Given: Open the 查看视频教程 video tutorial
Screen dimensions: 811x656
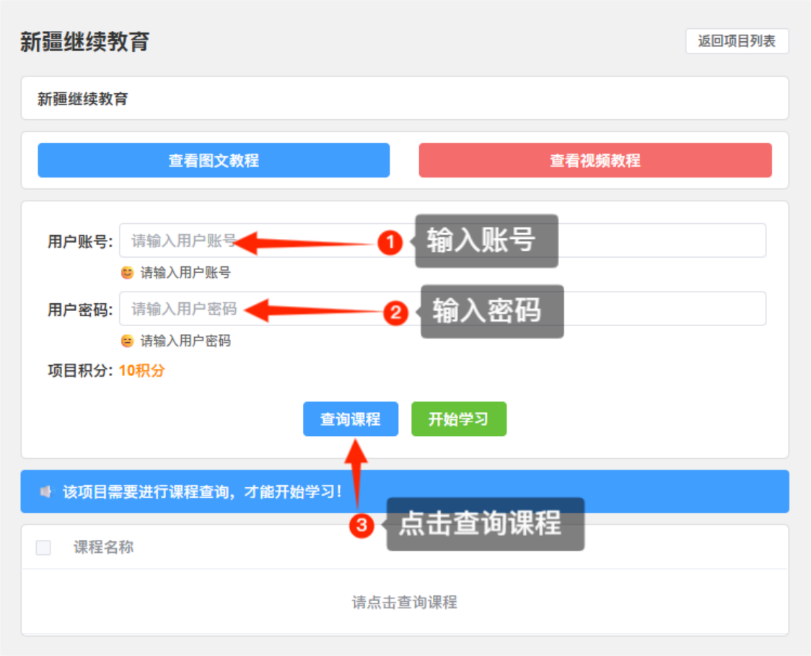Looking at the screenshot, I should click(595, 160).
